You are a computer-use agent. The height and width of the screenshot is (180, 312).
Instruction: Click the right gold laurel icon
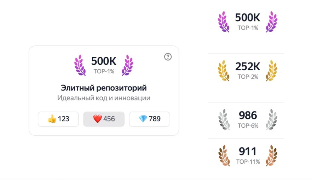coord(272,71)
